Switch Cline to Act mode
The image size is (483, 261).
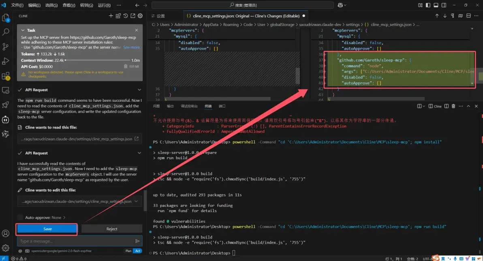pyautogui.click(x=138, y=251)
